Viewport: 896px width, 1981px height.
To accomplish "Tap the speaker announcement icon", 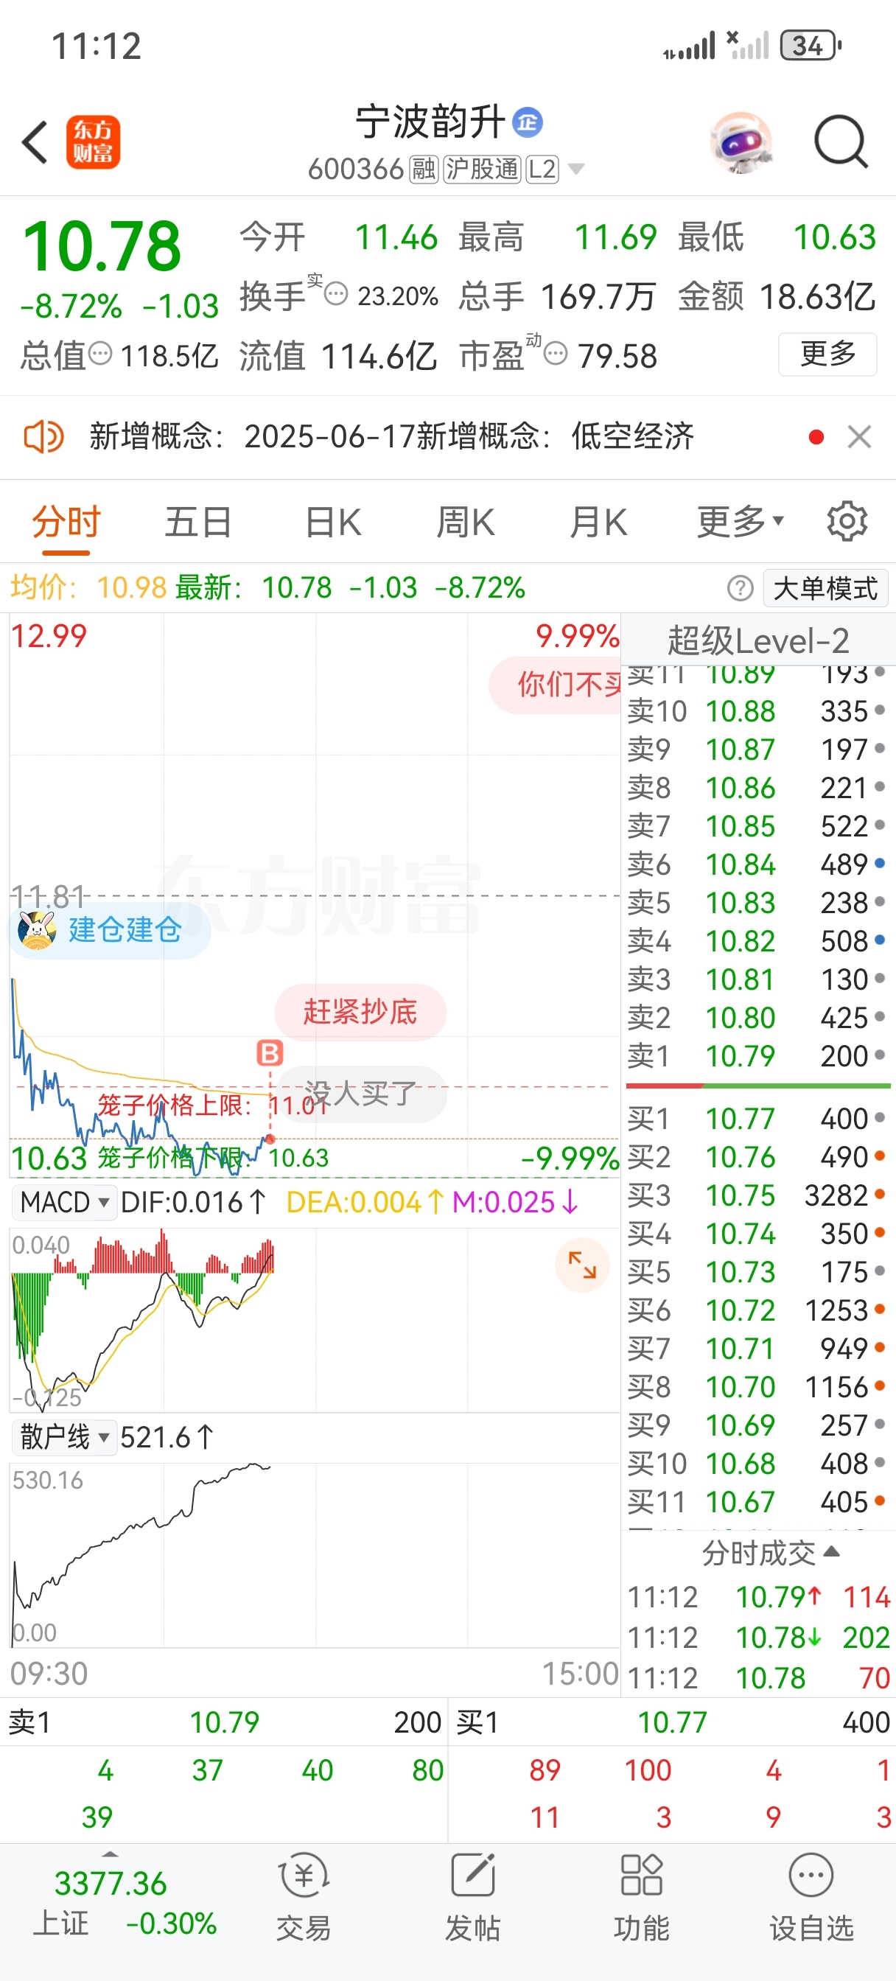I will pyautogui.click(x=43, y=437).
